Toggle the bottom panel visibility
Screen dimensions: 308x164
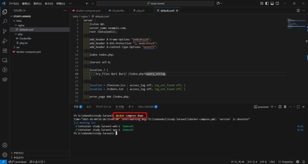click(x=272, y=4)
